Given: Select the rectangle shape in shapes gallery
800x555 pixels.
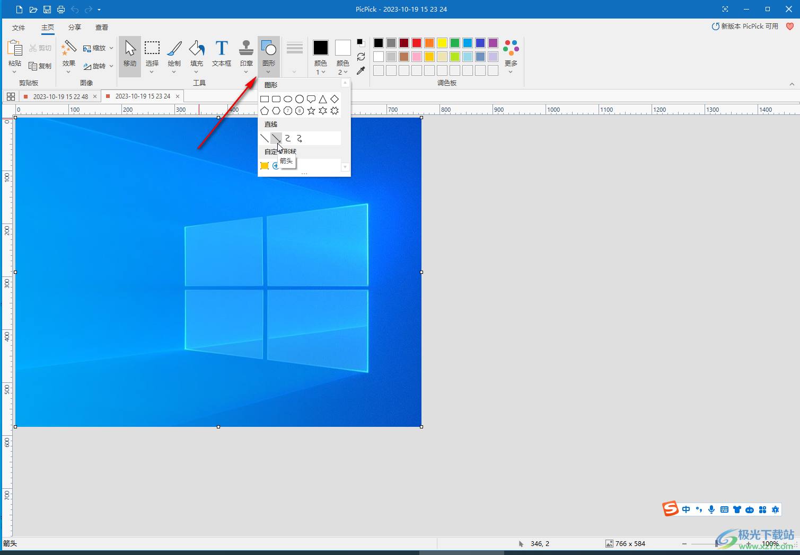Looking at the screenshot, I should [265, 99].
